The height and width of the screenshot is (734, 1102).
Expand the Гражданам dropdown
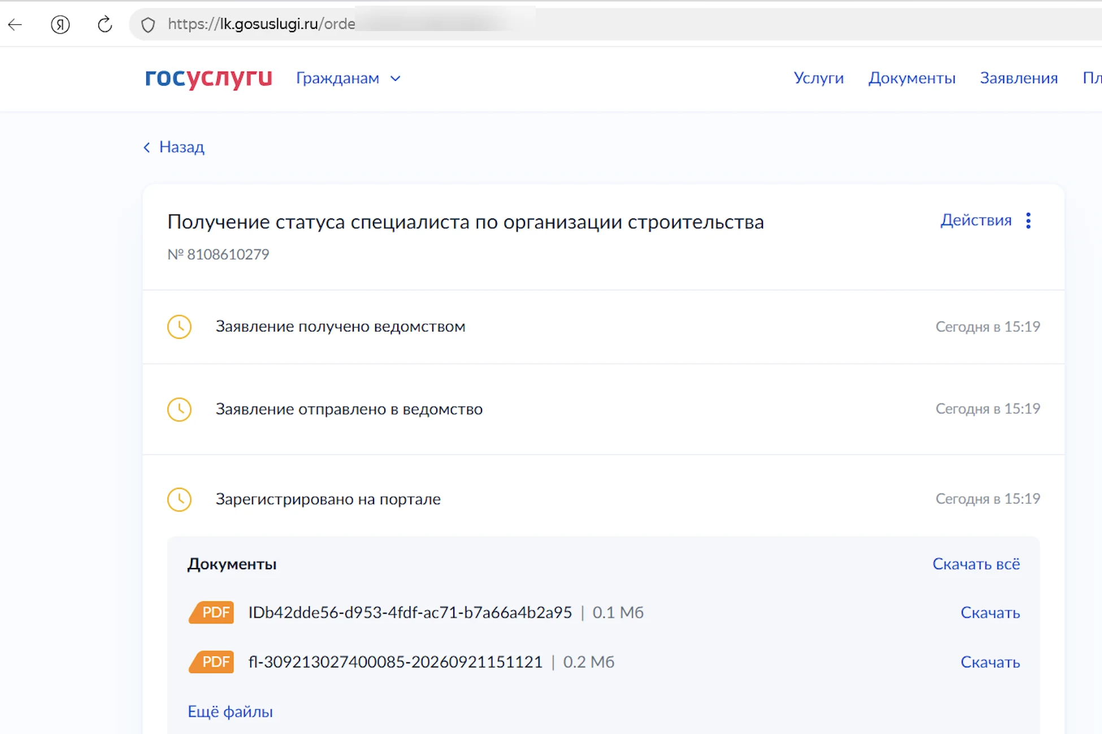[348, 78]
